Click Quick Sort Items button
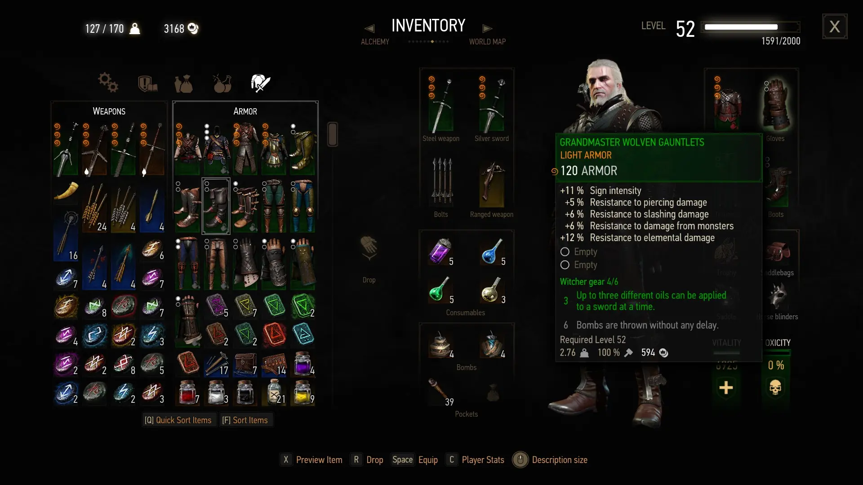 pos(178,420)
